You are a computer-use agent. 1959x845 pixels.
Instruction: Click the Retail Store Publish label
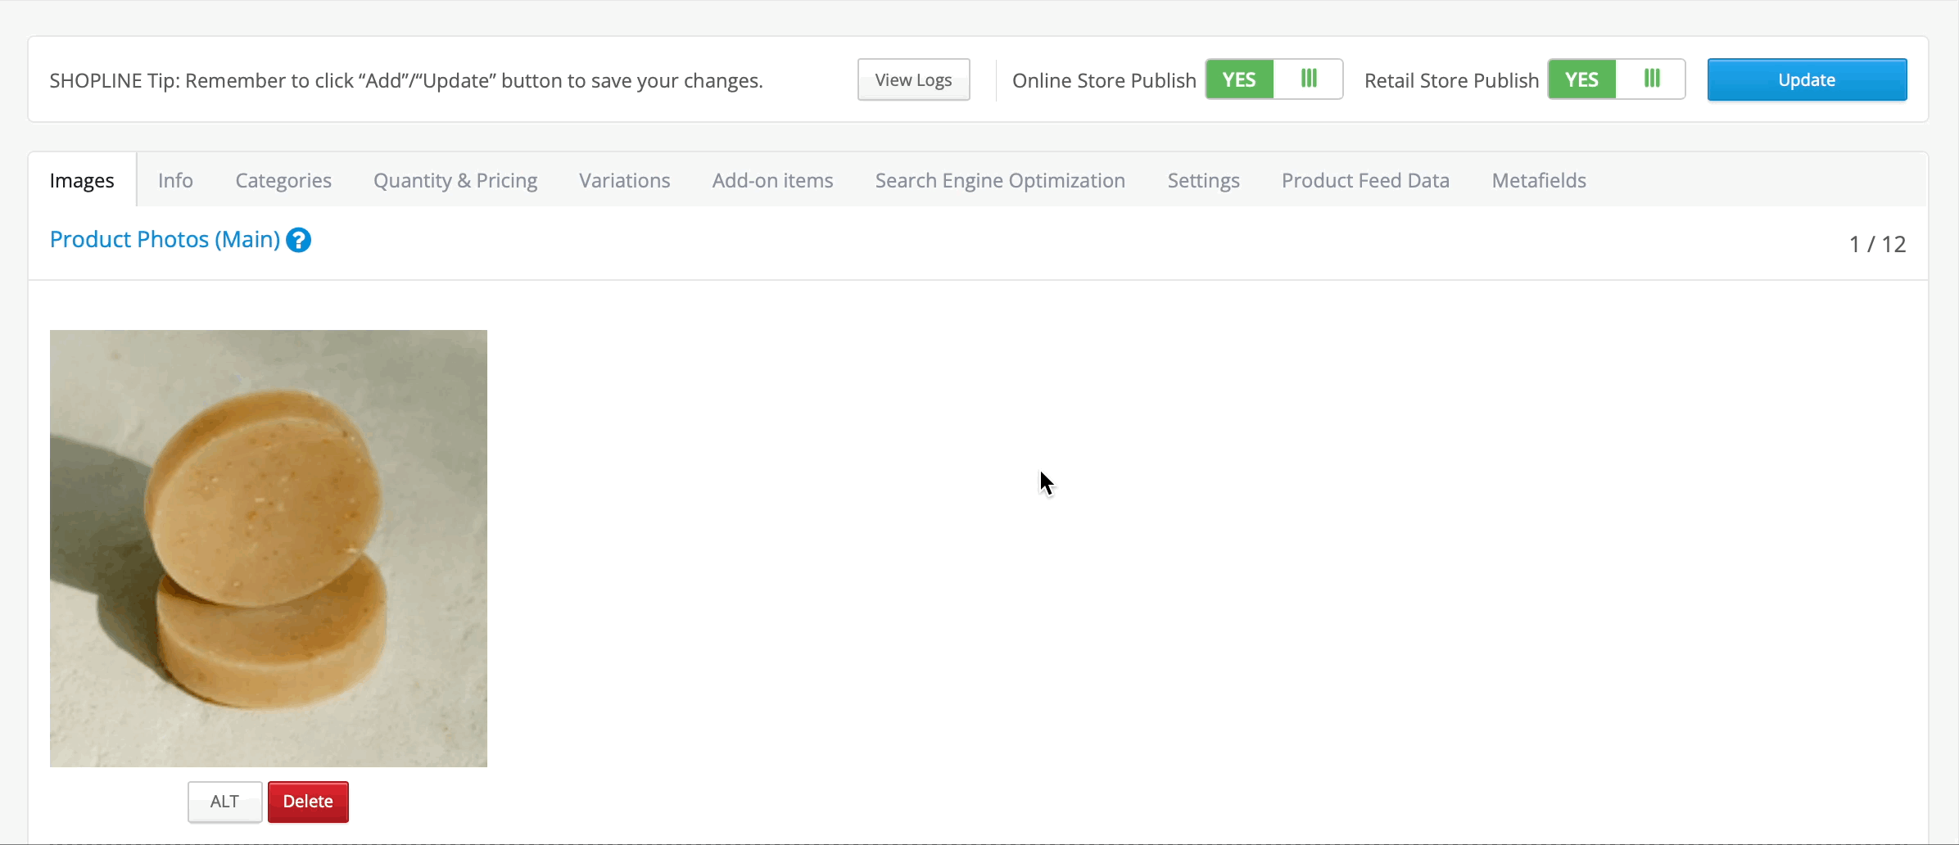tap(1451, 80)
